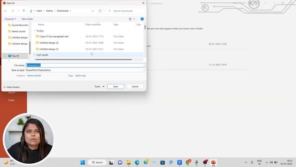296x167 pixels.
Task: Change the view layout icon
Action: click(130, 19)
